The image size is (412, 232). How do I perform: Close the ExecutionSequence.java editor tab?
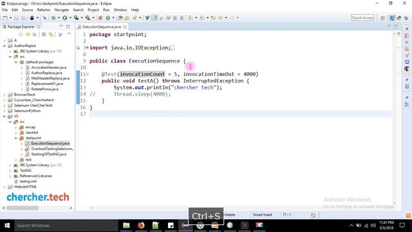pyautogui.click(x=125, y=26)
